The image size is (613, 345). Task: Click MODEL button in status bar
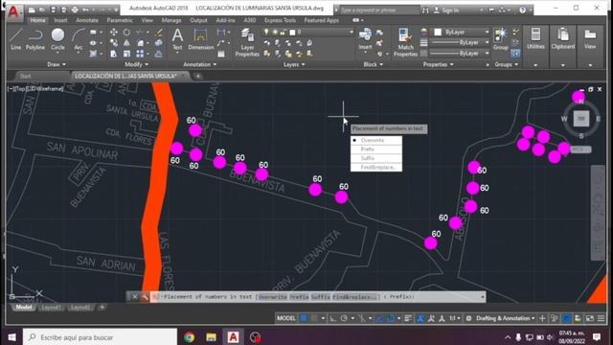click(286, 318)
